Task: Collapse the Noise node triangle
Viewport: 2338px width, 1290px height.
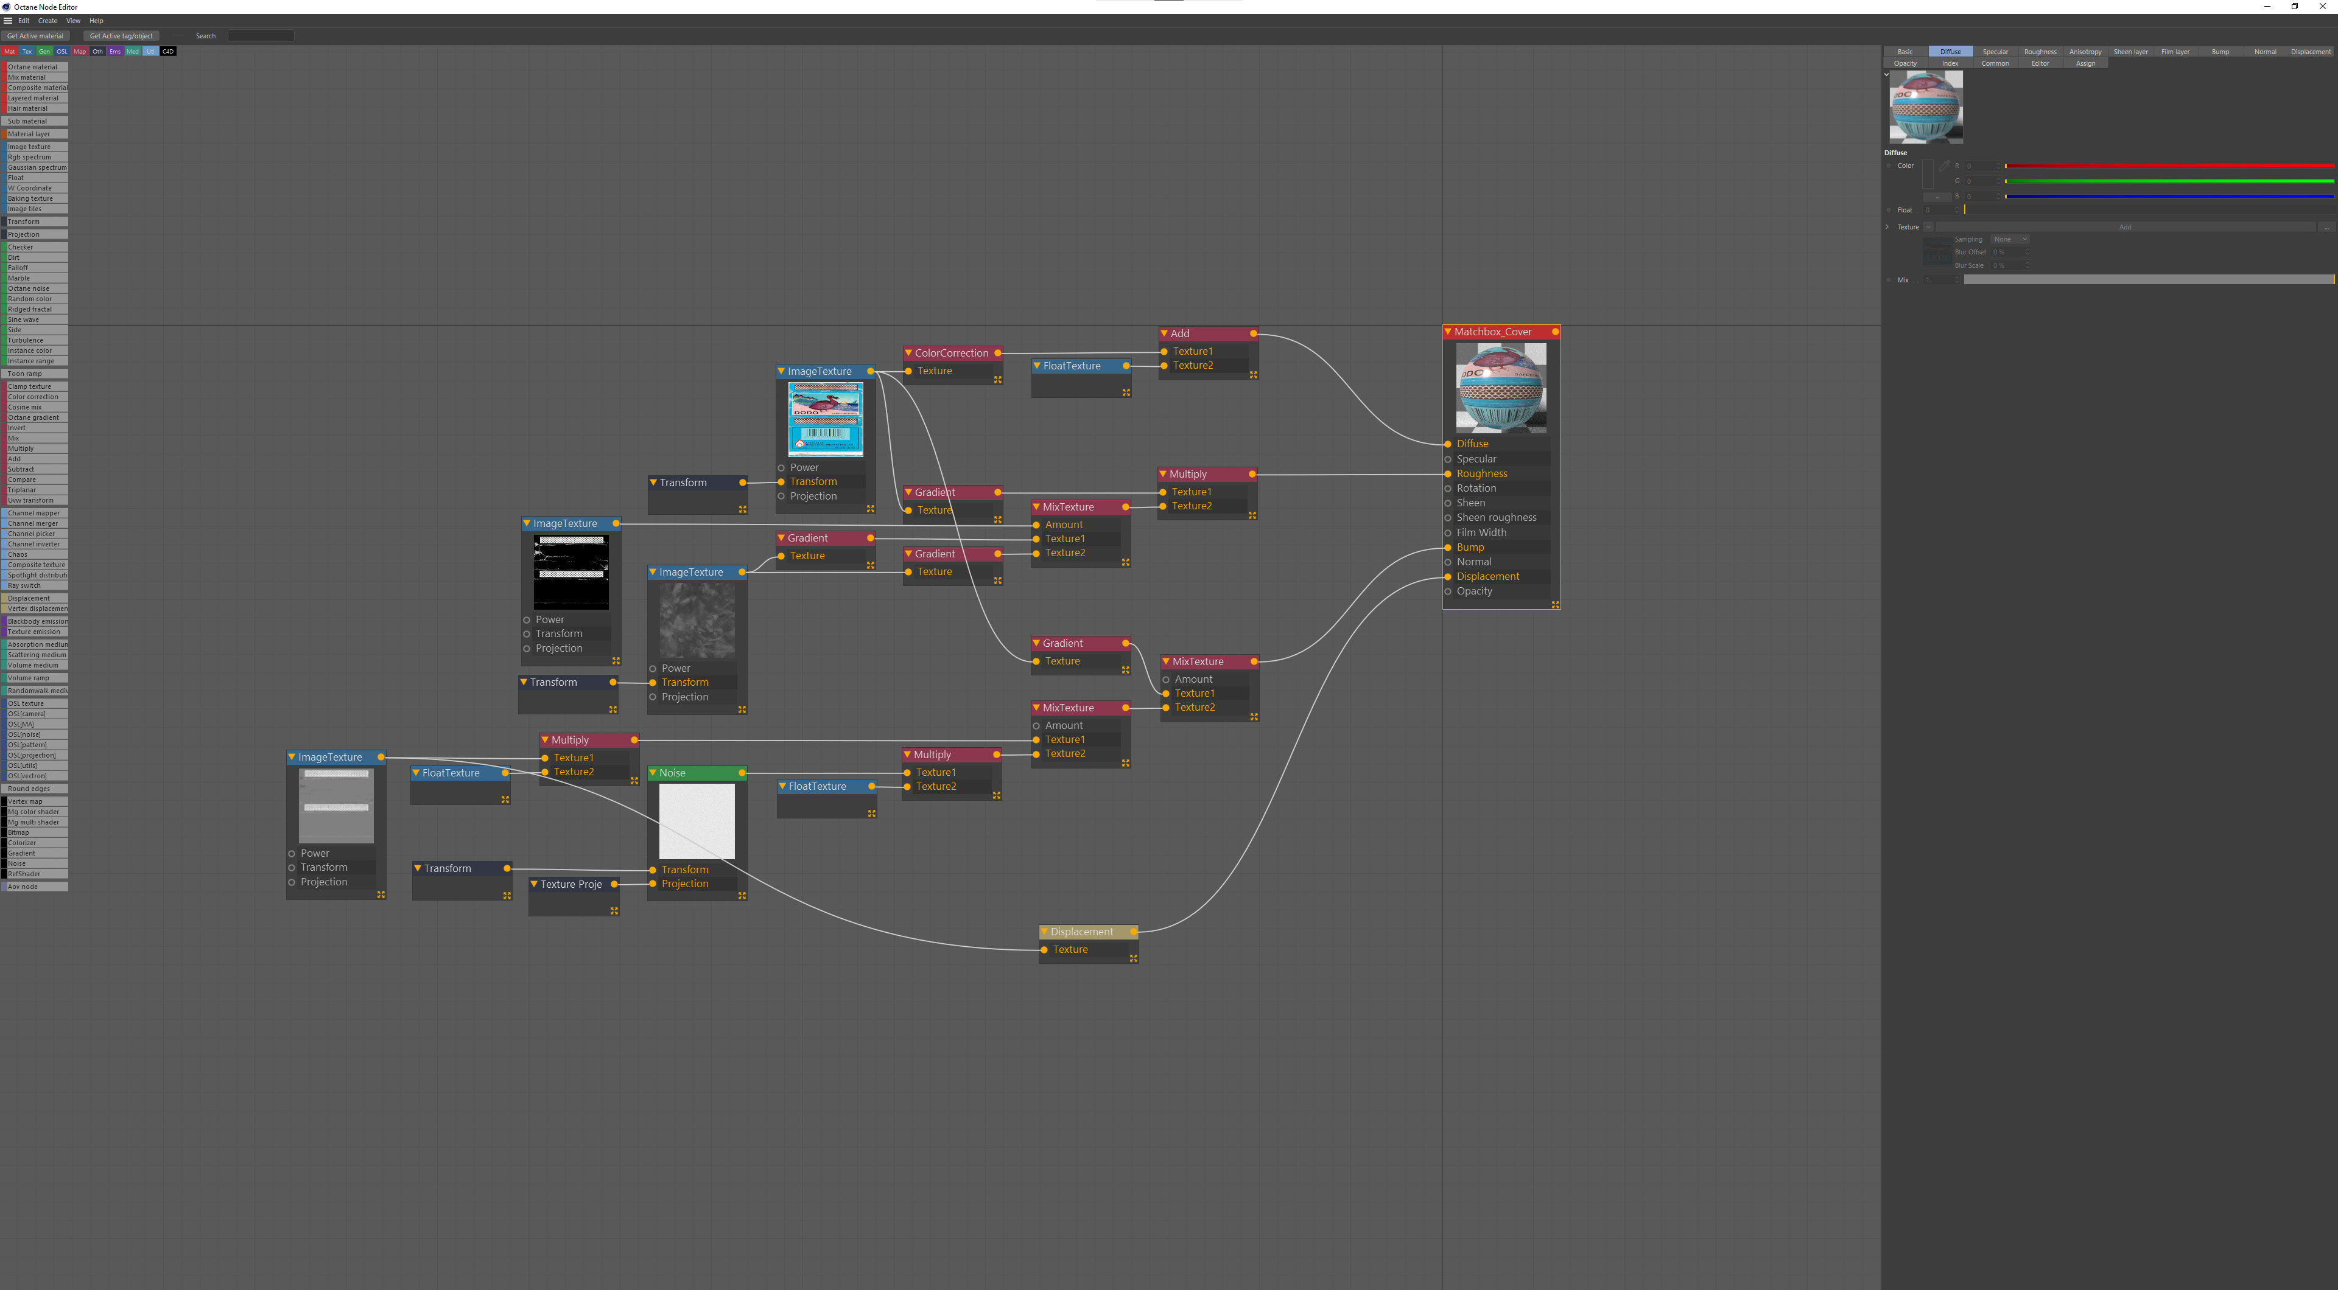Action: [x=653, y=773]
